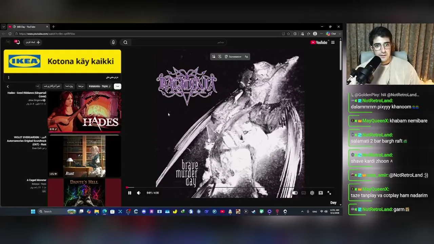Open the Create video button
This screenshot has height=244, width=434.
[33, 42]
